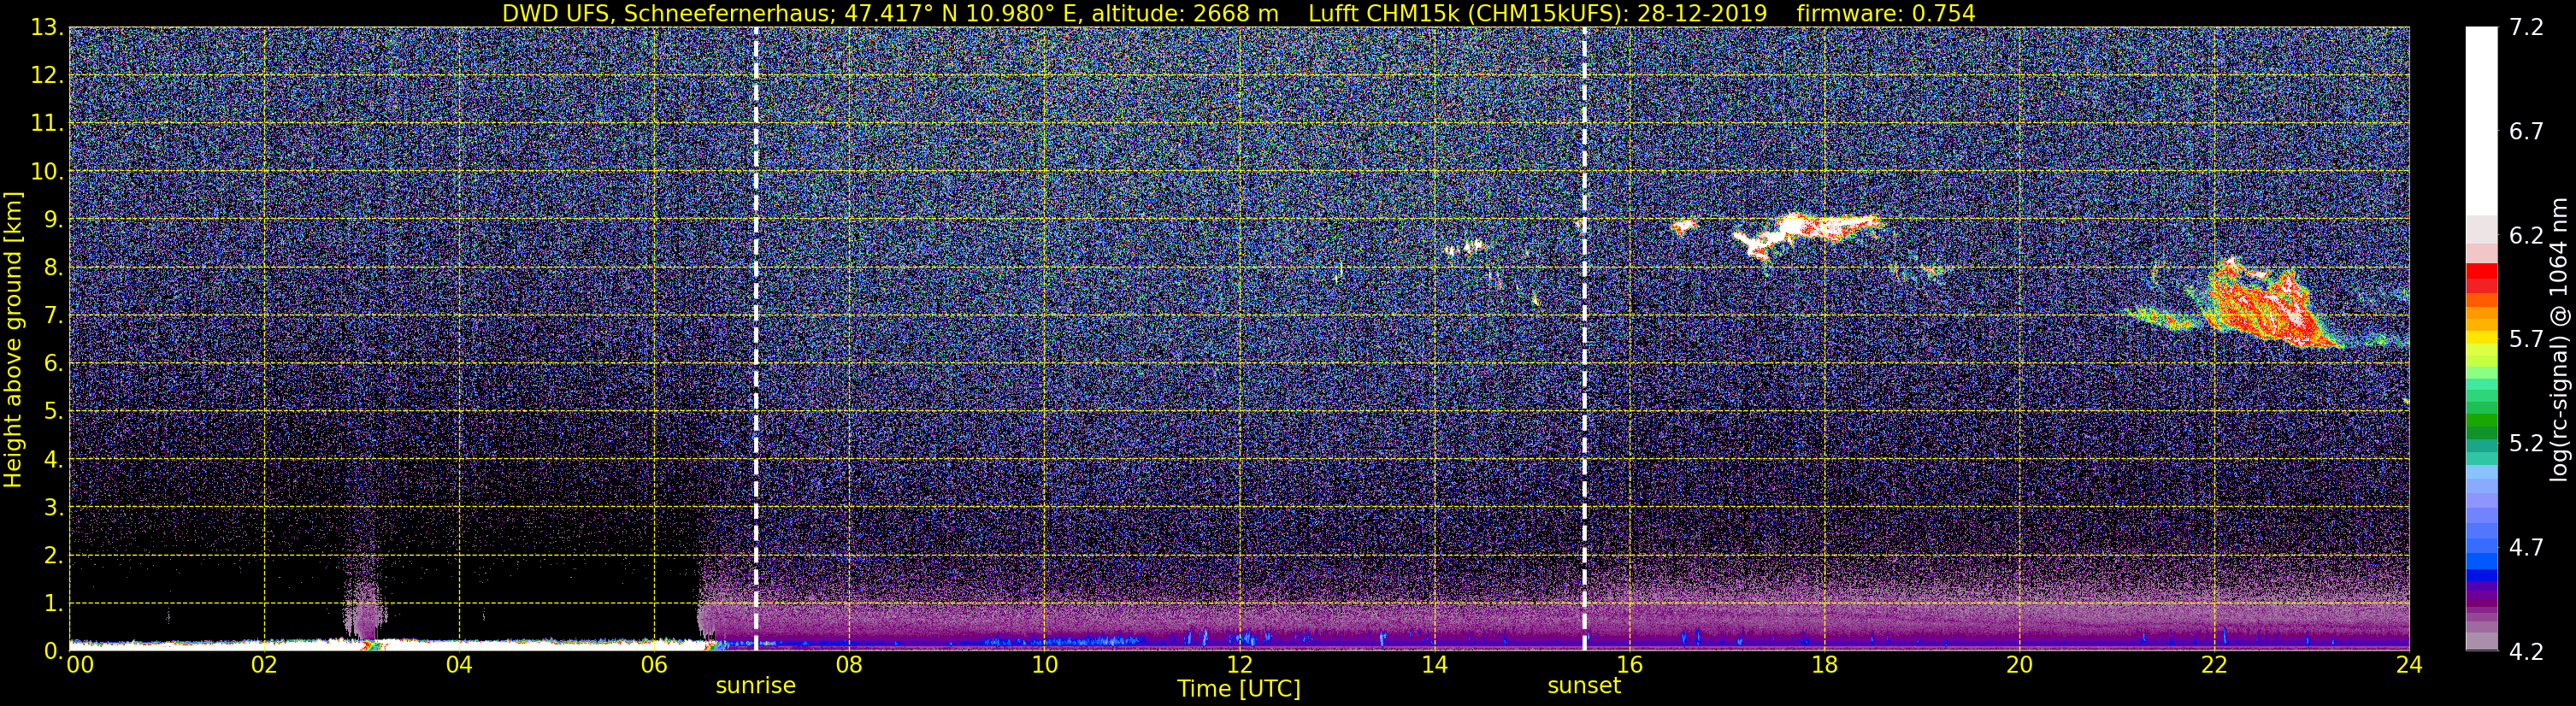Viewport: 2576px width, 706px height.
Task: Click the colorbar tick value 6.2
Action: pyautogui.click(x=2526, y=236)
